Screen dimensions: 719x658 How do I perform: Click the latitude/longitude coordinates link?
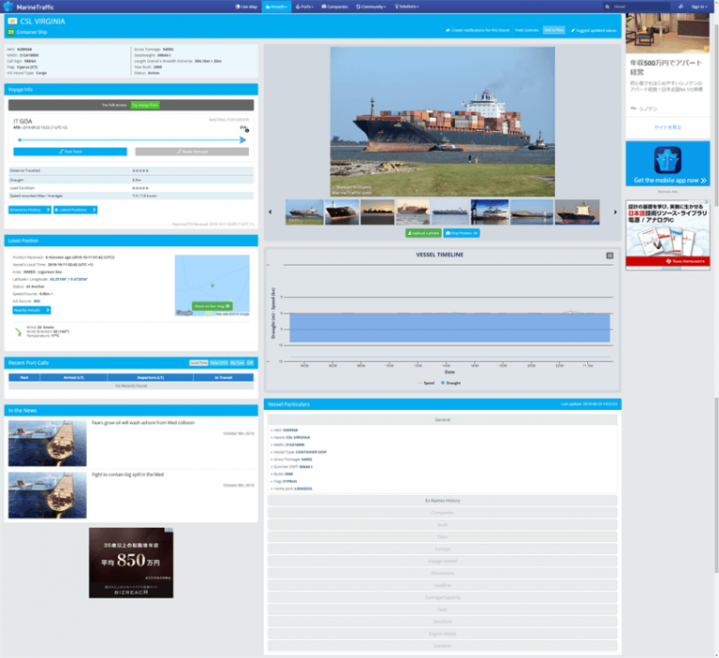click(68, 279)
